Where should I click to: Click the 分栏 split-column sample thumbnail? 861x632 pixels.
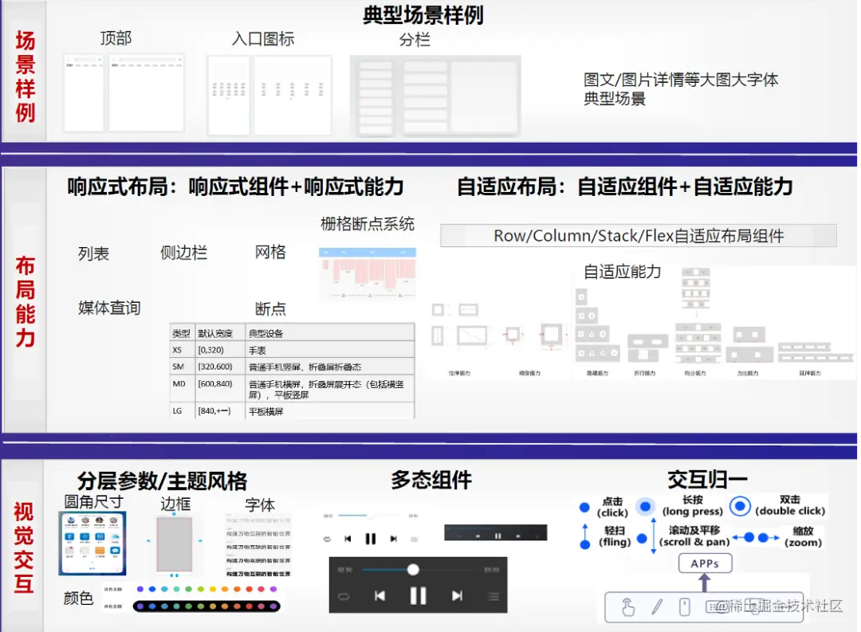(435, 96)
